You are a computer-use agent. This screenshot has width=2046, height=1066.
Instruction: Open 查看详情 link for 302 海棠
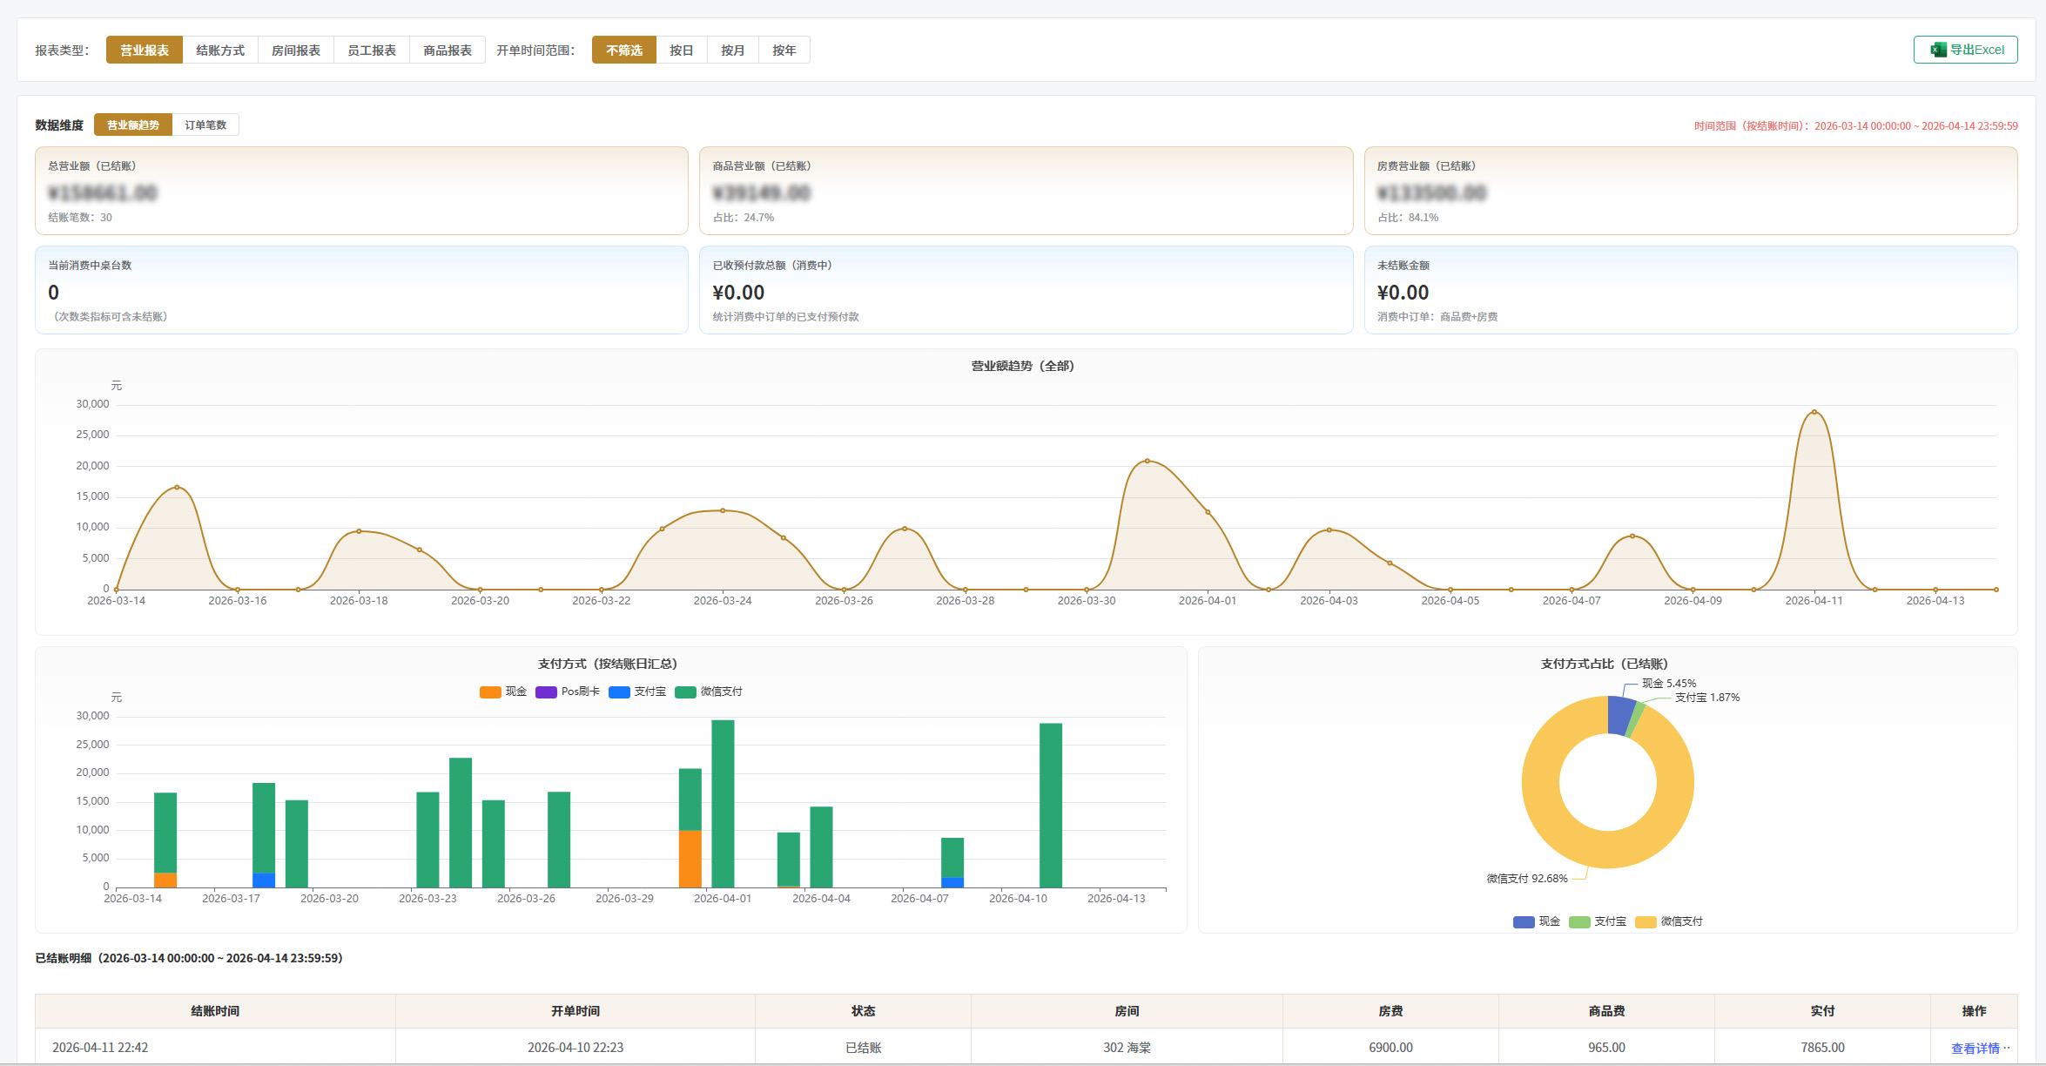tap(1975, 1049)
